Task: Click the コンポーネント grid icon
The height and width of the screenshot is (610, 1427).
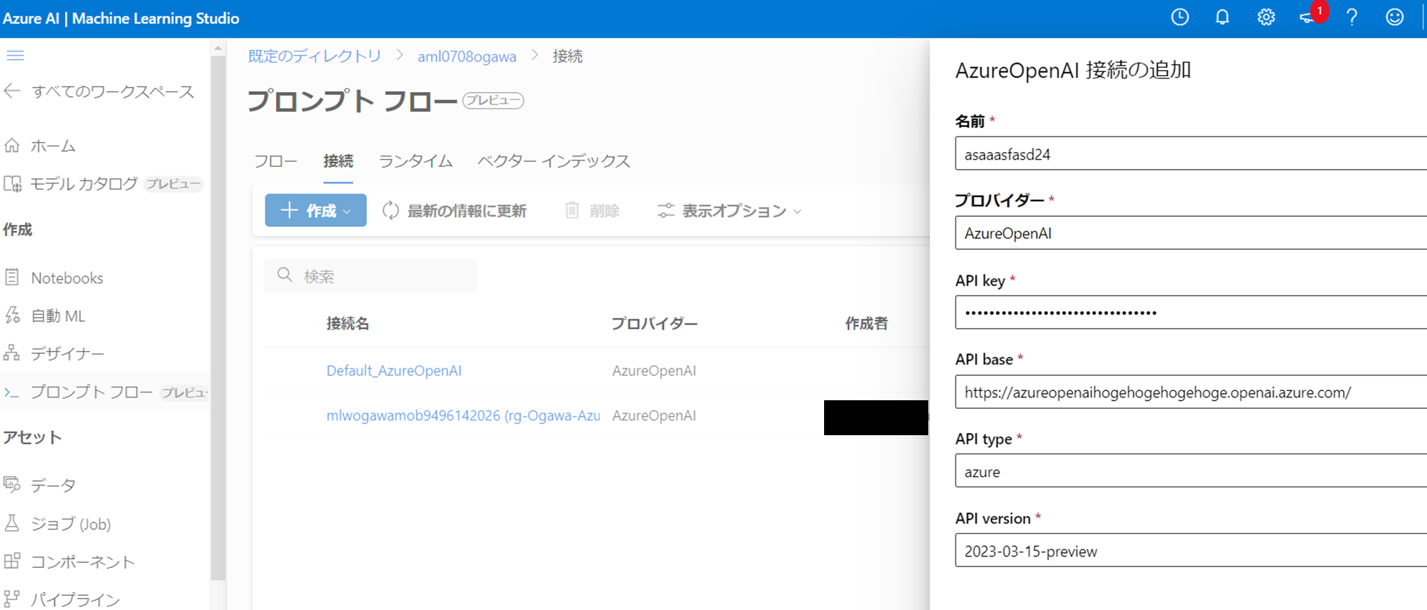Action: [x=11, y=561]
